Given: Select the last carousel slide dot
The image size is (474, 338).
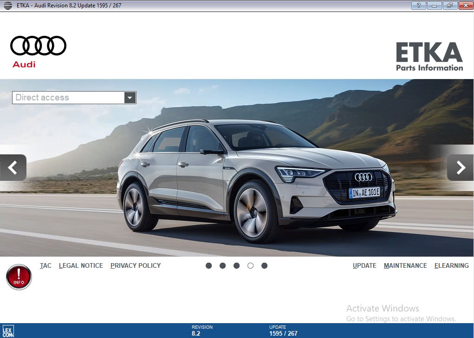Looking at the screenshot, I should [x=265, y=265].
